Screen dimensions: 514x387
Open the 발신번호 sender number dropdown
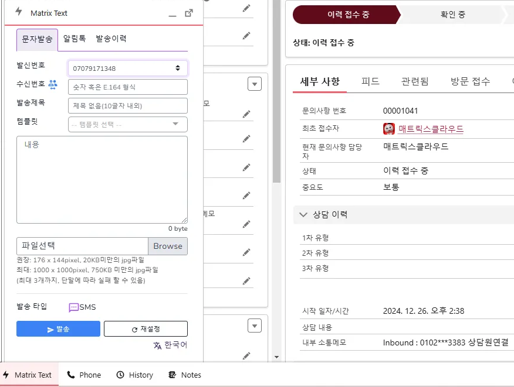pos(128,69)
